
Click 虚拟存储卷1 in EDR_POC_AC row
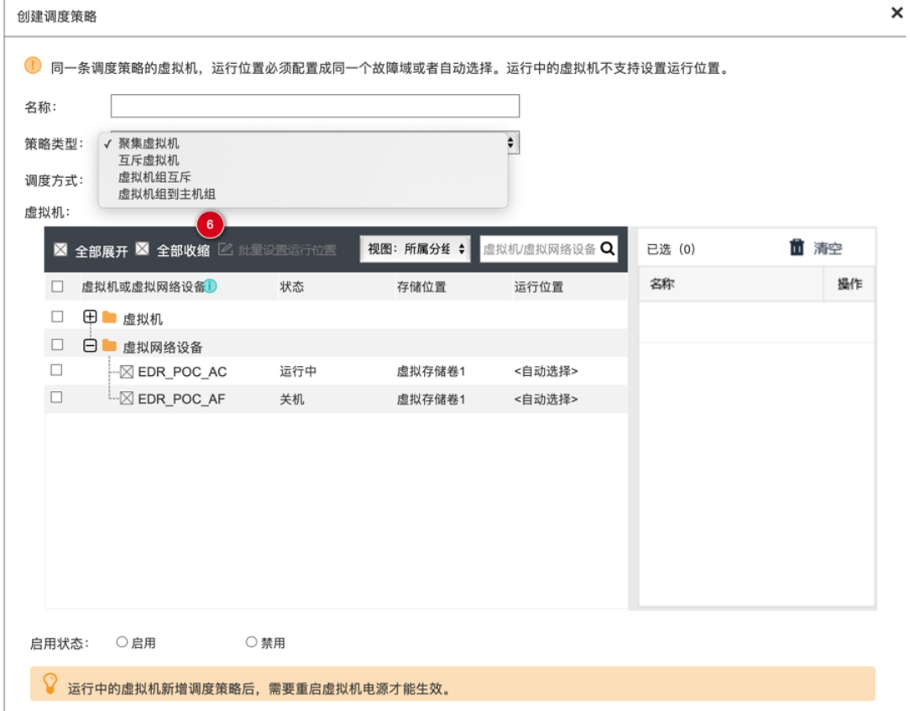click(431, 371)
